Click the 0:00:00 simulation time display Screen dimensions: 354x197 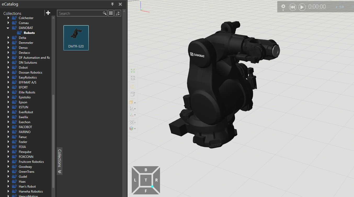pos(317,7)
